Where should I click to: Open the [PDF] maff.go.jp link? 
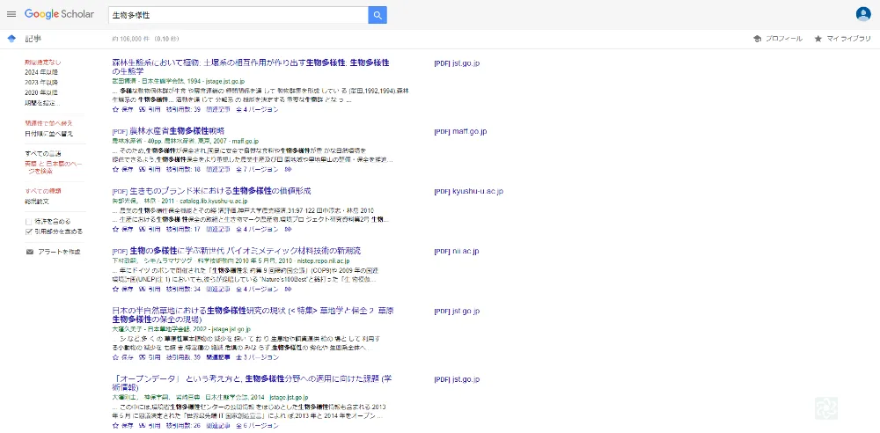[461, 131]
